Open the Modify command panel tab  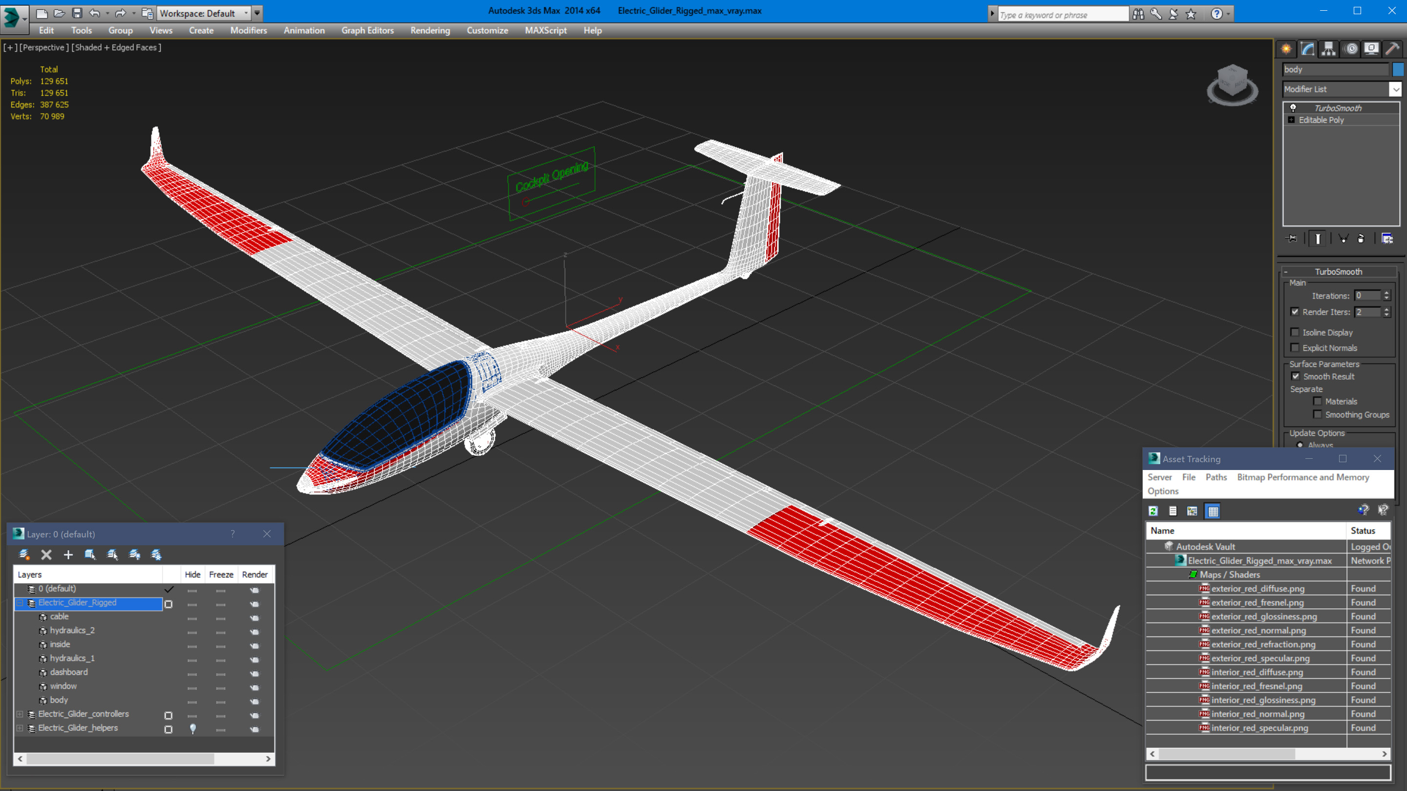(1308, 49)
